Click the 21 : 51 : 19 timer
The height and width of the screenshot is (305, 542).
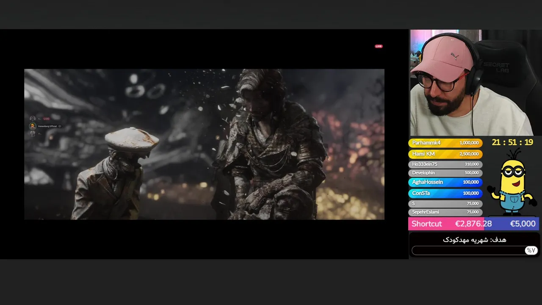[x=512, y=142]
